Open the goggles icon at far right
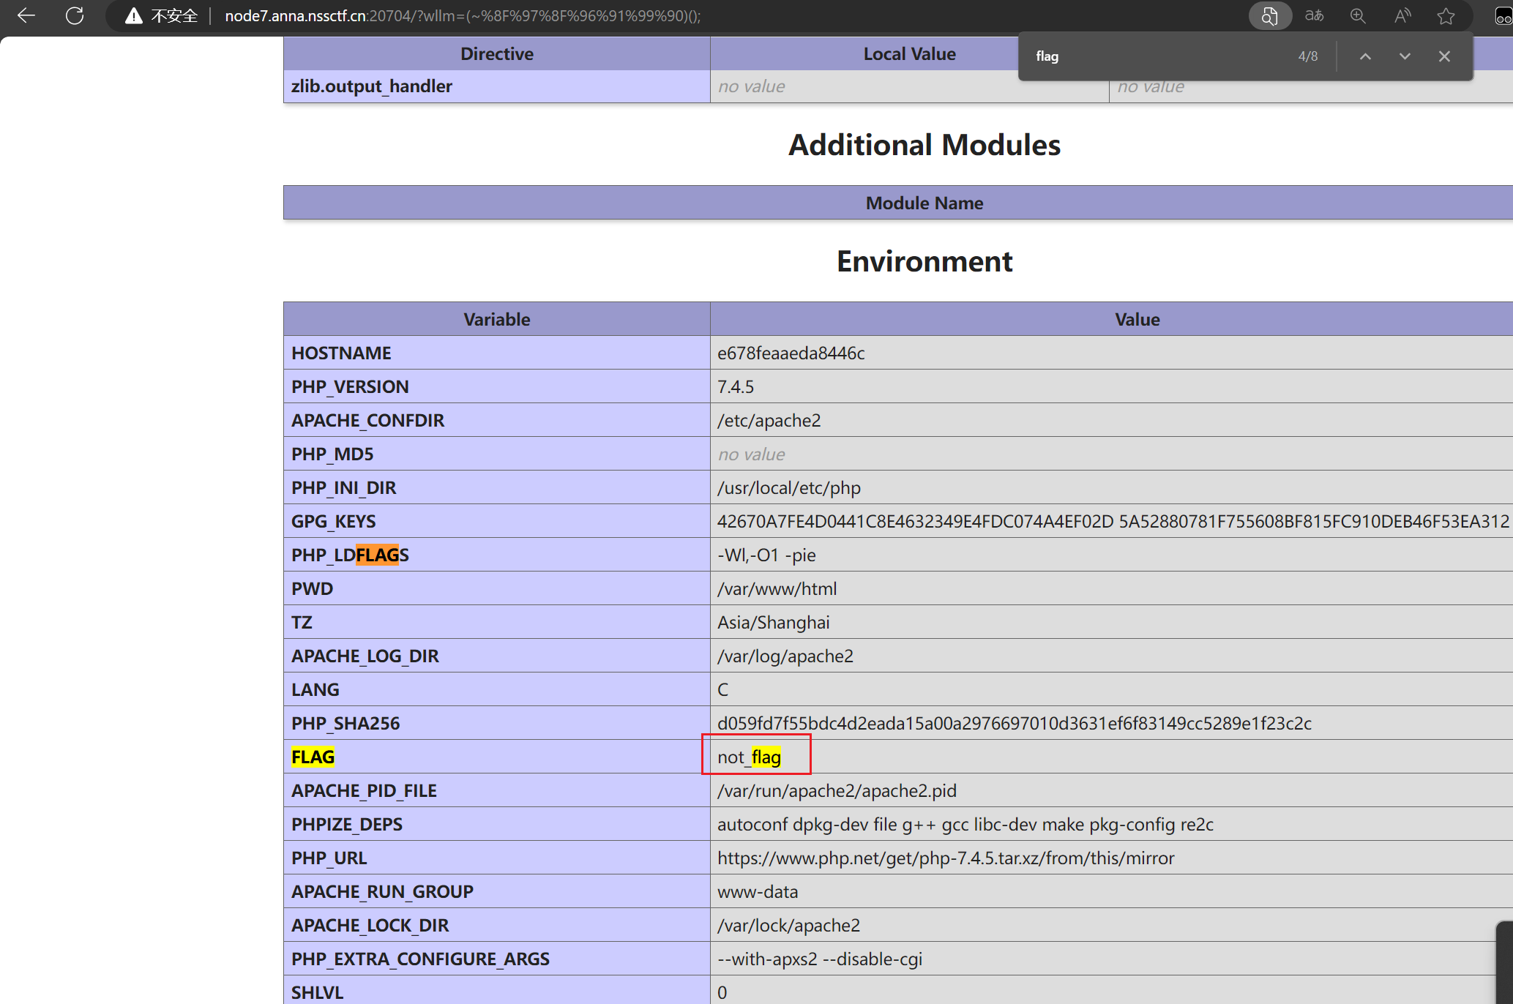This screenshot has height=1004, width=1513. click(x=1503, y=15)
